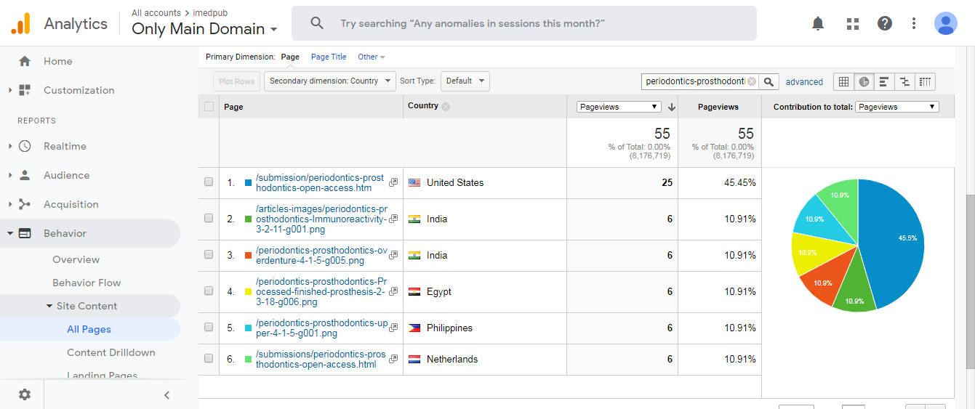The width and height of the screenshot is (975, 409).
Task: Open the Admin settings gear icon
Action: pyautogui.click(x=25, y=394)
